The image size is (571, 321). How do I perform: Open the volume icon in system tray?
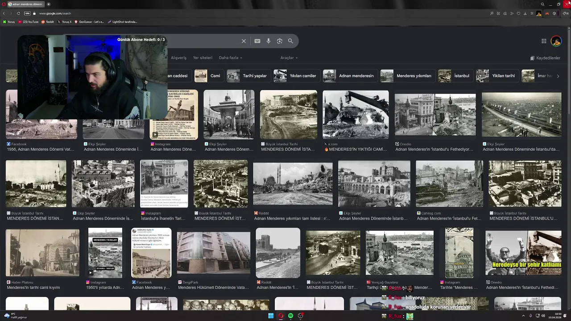pos(543,316)
